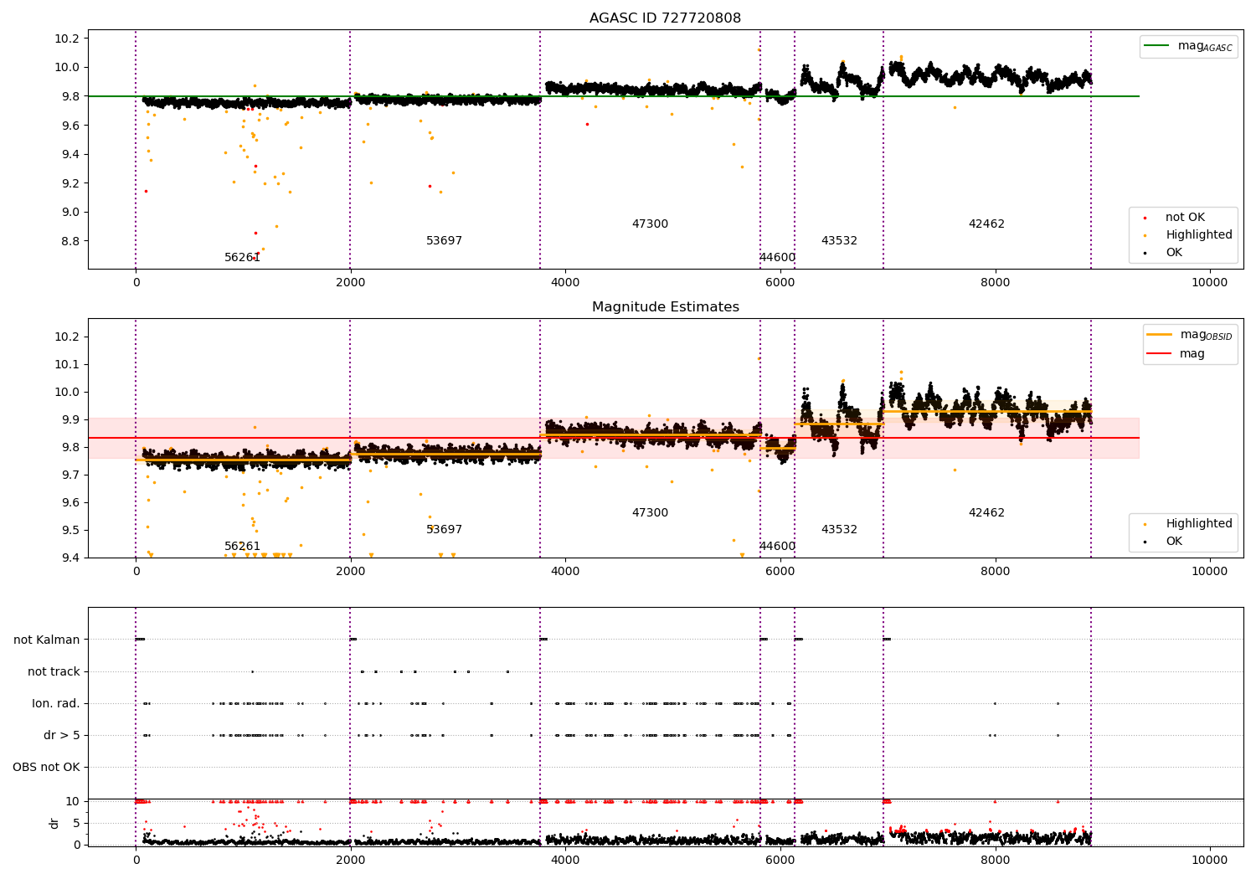Click x tick 2000 under the bottom plot
This screenshot has height=879, width=1256.
click(350, 861)
